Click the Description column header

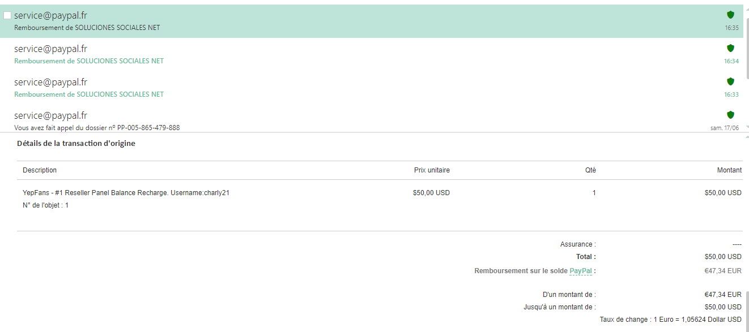[40, 170]
